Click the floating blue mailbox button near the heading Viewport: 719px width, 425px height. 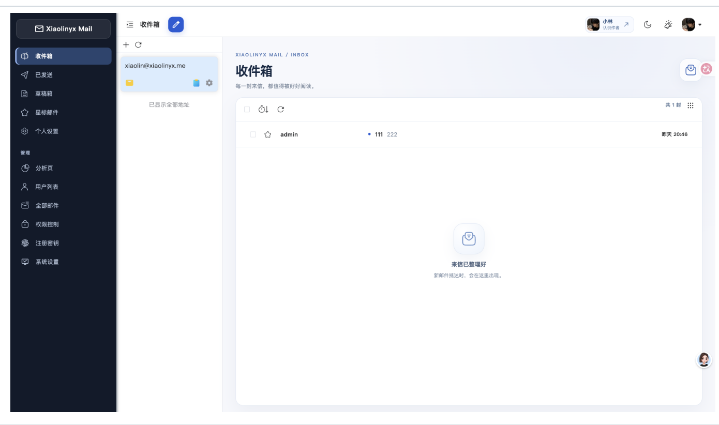[691, 70]
